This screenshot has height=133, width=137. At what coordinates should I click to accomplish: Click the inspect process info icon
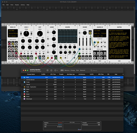(51, 70)
